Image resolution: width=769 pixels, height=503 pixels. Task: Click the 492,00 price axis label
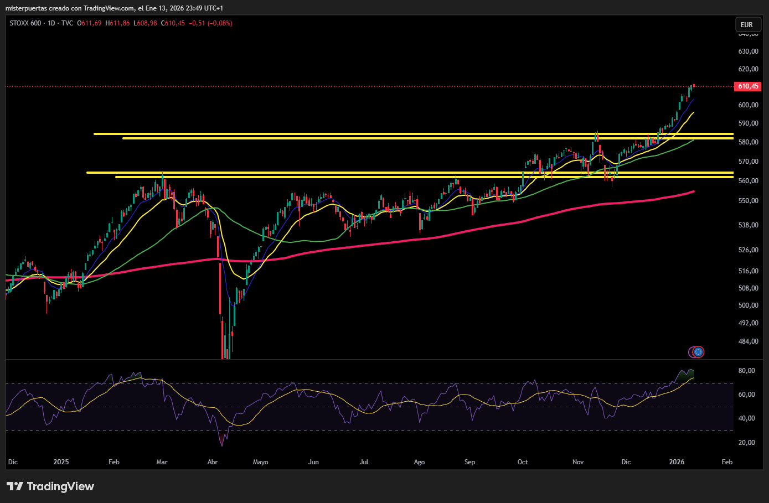748,323
